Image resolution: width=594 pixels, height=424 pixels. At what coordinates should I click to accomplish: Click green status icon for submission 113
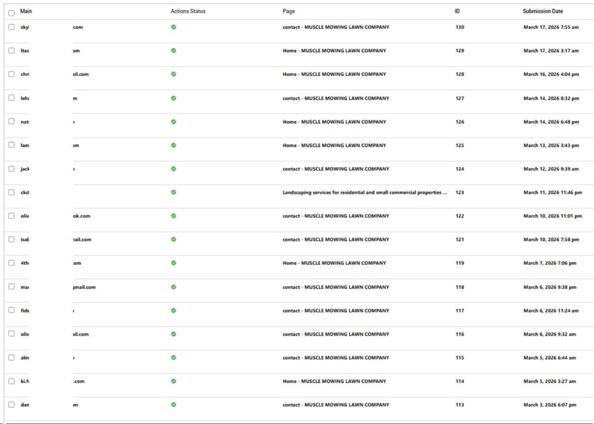tap(173, 405)
